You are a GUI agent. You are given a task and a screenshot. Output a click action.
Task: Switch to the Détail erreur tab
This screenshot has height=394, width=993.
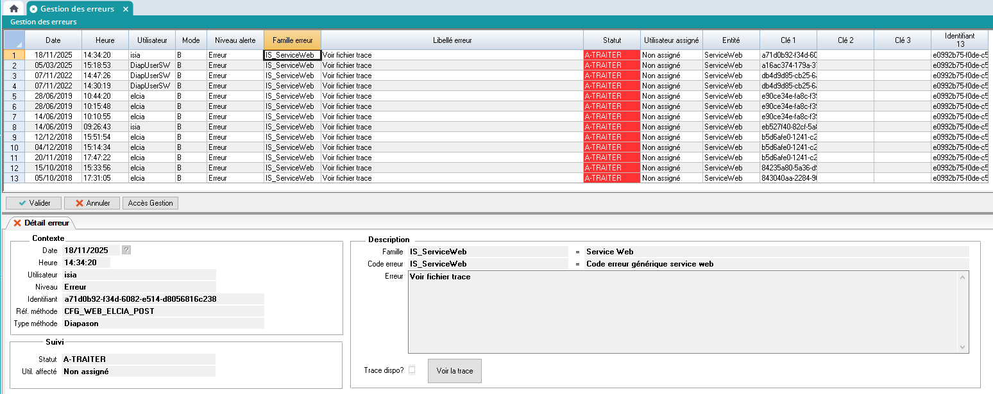(x=41, y=223)
